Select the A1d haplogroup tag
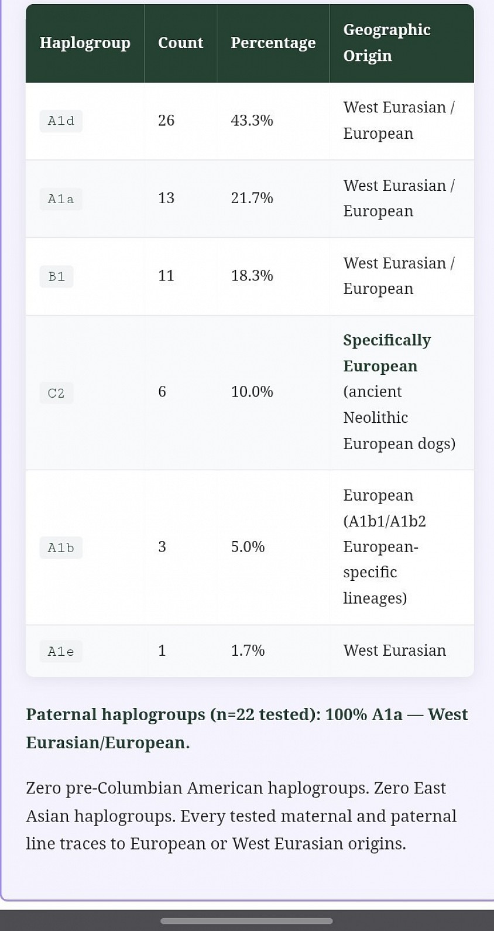 pos(61,121)
